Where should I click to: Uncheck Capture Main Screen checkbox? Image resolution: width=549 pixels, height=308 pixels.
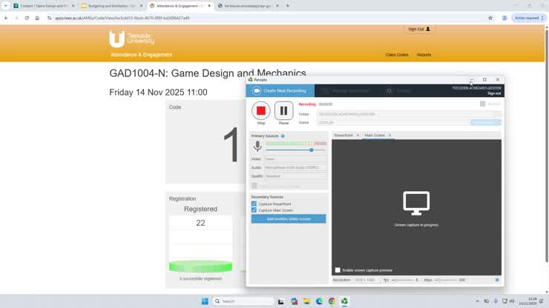[x=254, y=210]
